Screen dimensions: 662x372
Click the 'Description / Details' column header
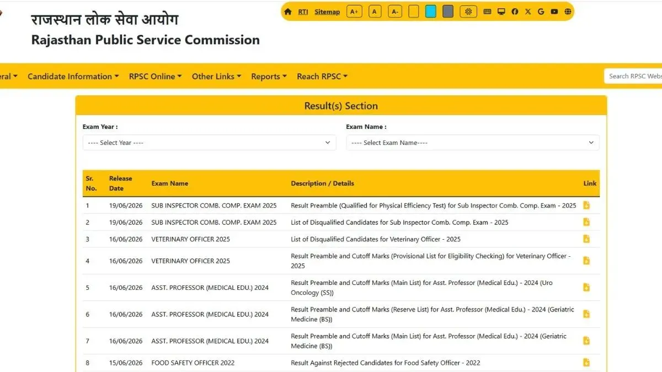coord(323,184)
